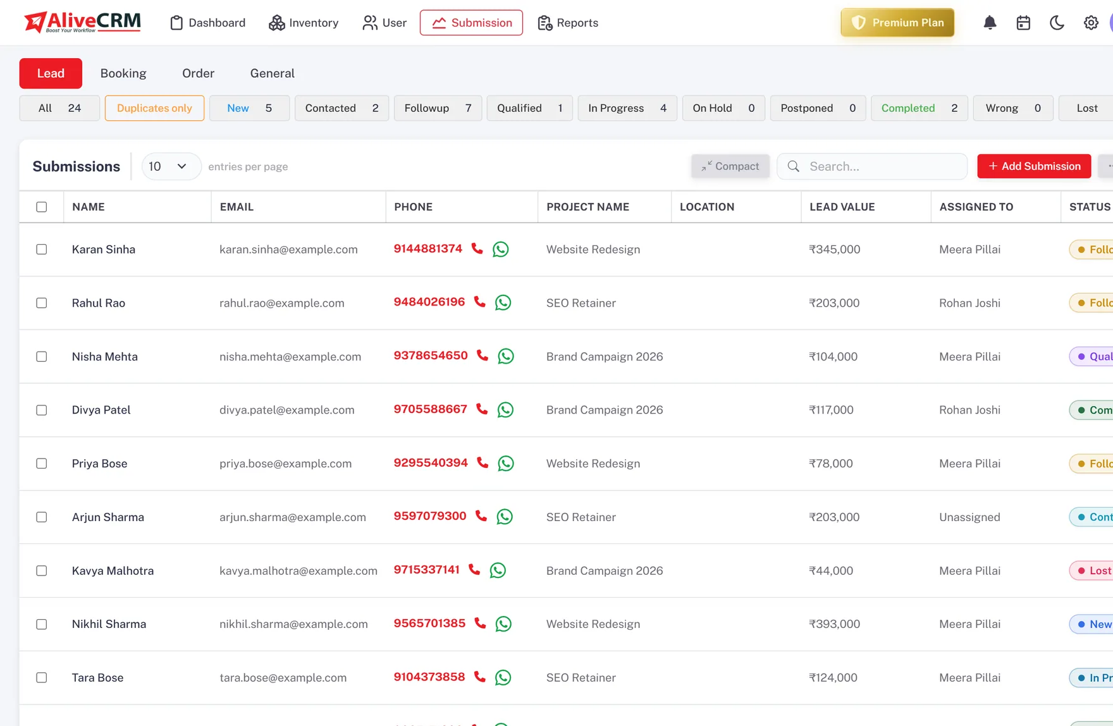
Task: Check the Nisha Mehta row checkbox
Action: [x=42, y=357]
